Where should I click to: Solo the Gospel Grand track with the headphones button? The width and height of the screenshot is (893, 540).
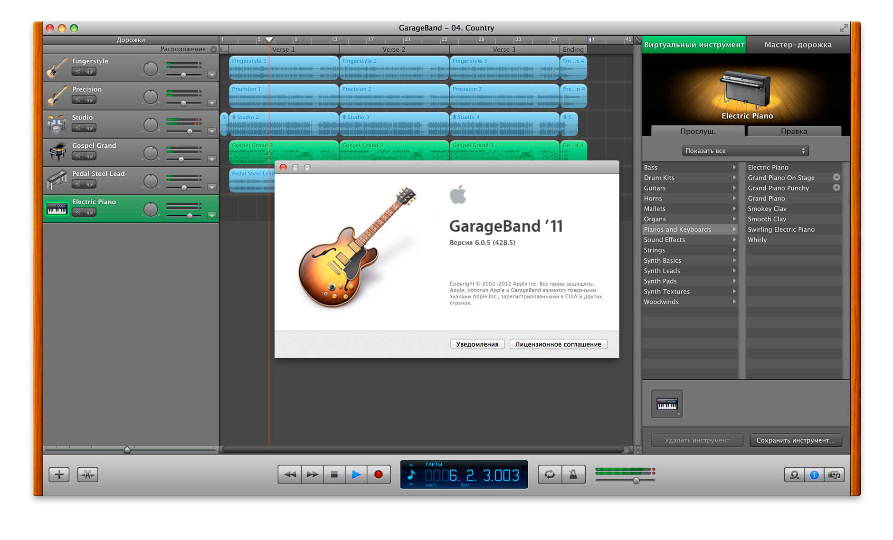pos(90,156)
